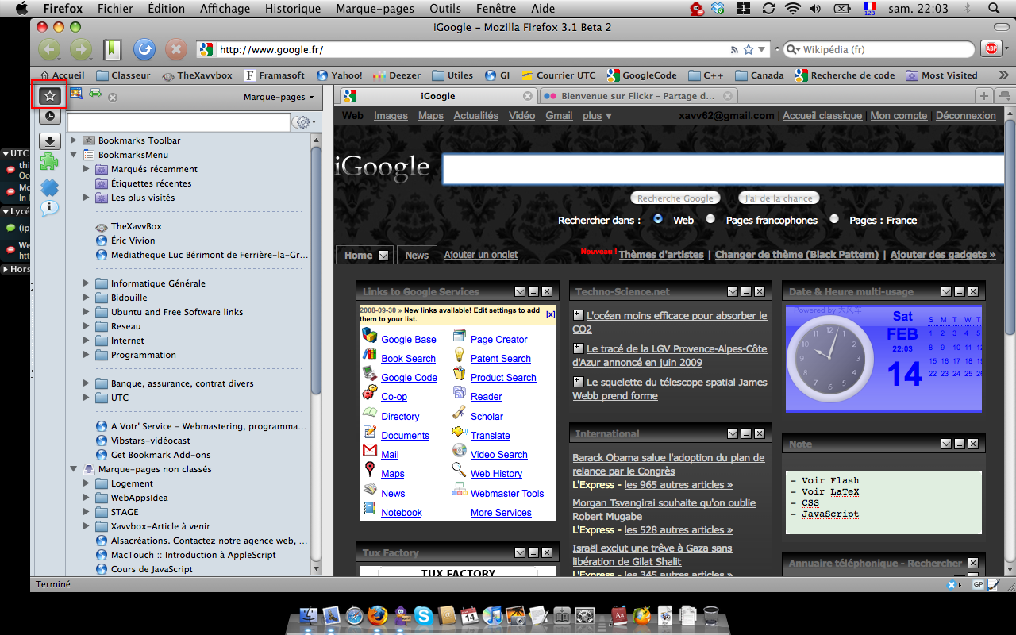
Task: Click the Wi-Fi status menu bar icon
Action: (791, 9)
